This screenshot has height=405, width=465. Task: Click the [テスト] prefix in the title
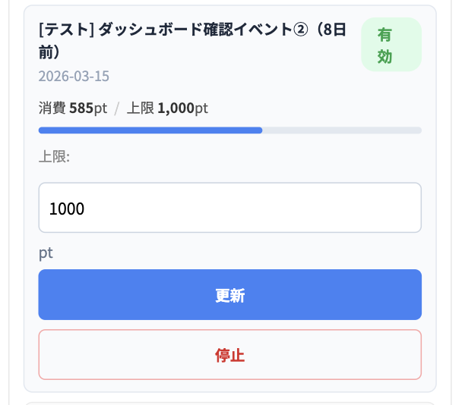(x=65, y=30)
